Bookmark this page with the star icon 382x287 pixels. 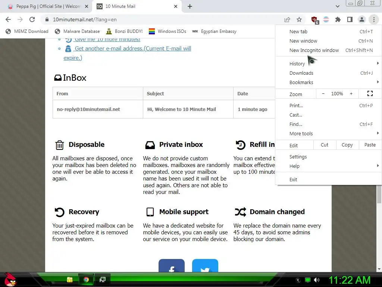pyautogui.click(x=299, y=19)
